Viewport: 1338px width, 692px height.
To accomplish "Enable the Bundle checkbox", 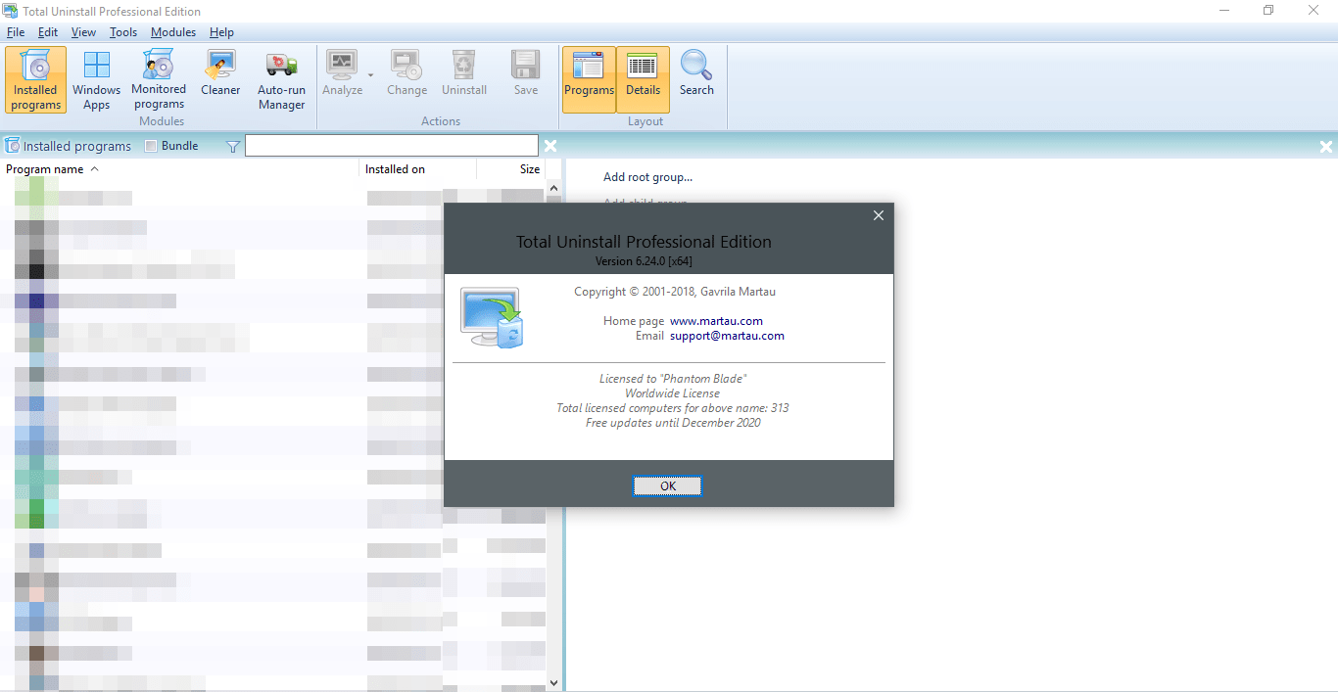I will (151, 146).
